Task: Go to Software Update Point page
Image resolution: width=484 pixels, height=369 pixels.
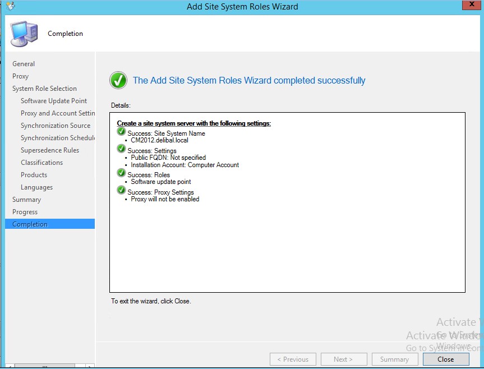Action: (54, 101)
